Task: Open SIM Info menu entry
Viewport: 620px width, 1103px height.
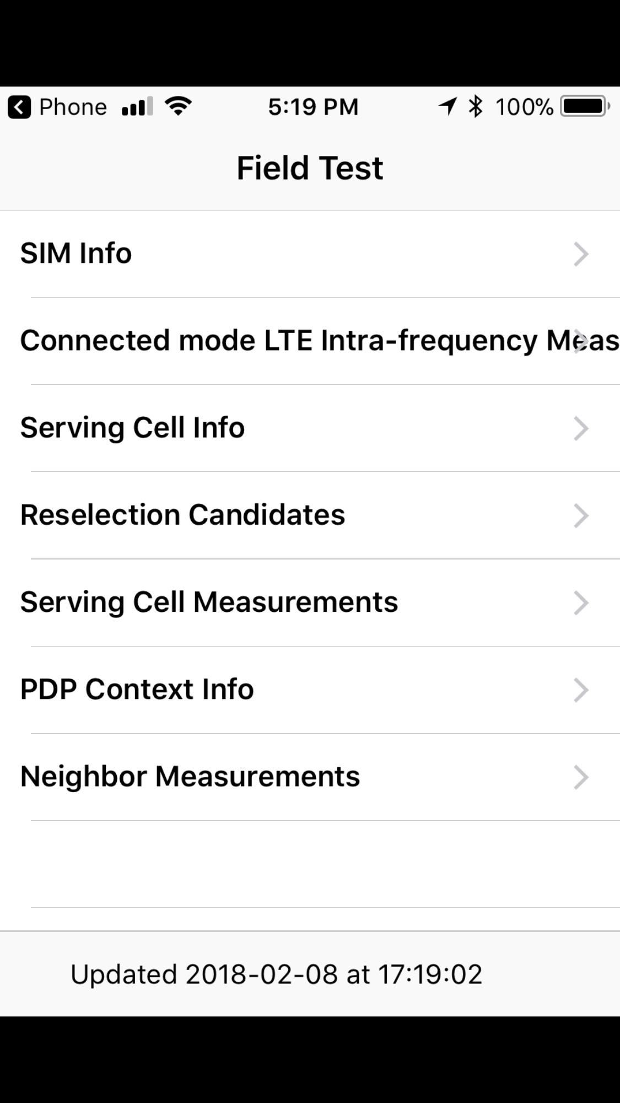Action: pyautogui.click(x=76, y=254)
